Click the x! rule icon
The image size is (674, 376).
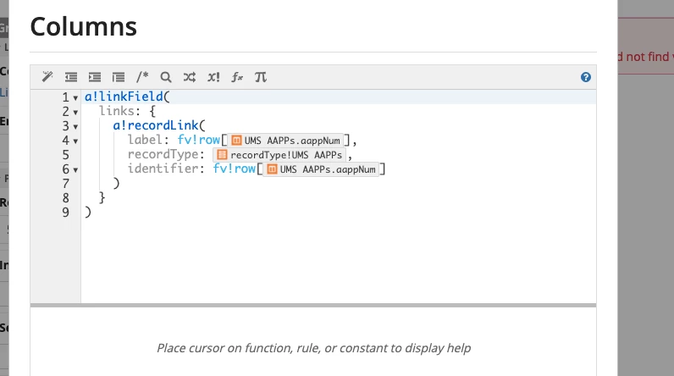coord(213,77)
